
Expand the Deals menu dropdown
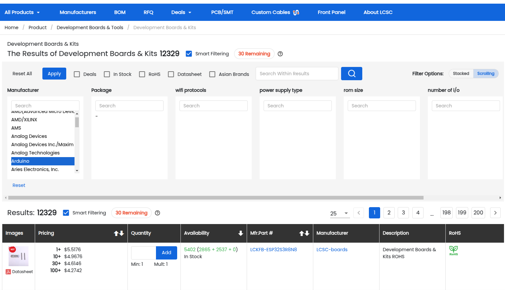point(181,12)
